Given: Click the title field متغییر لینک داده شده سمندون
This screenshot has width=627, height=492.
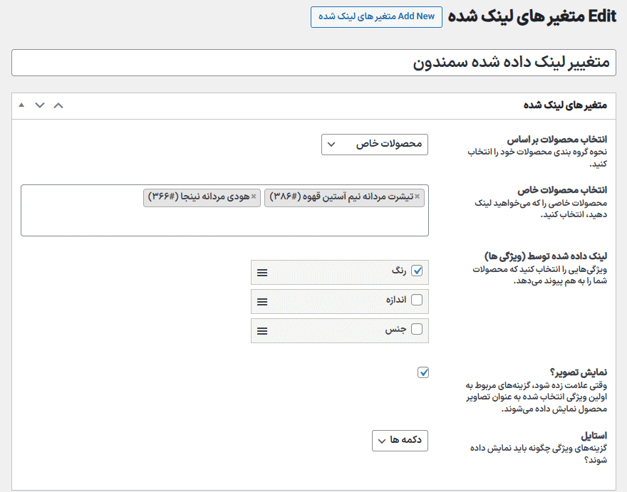Looking at the screenshot, I should click(x=313, y=63).
